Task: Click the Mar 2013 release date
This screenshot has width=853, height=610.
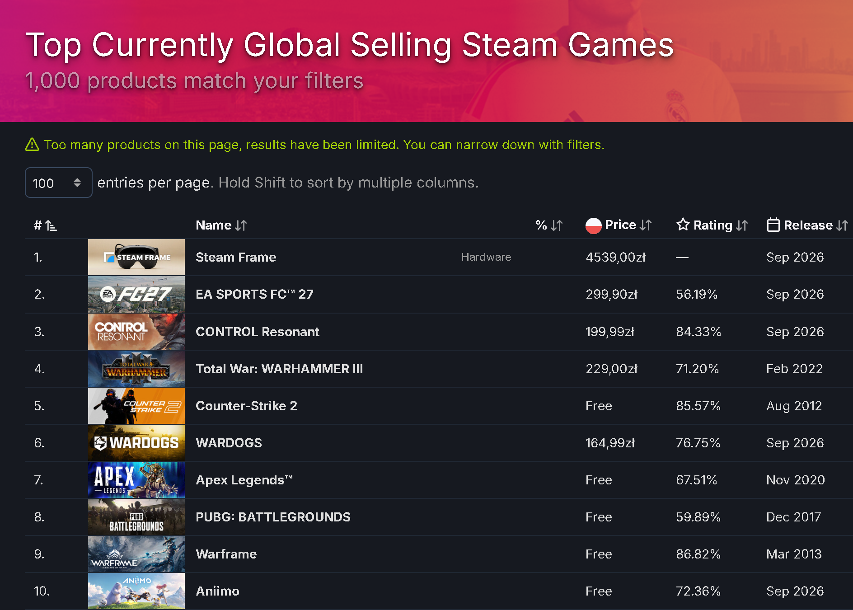Action: pos(794,554)
